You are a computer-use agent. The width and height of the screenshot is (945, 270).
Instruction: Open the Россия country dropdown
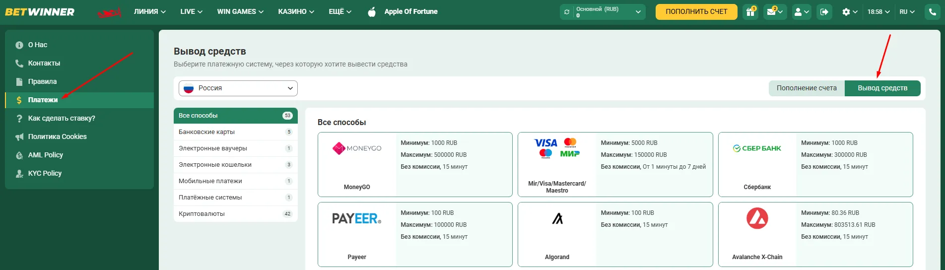click(x=238, y=88)
